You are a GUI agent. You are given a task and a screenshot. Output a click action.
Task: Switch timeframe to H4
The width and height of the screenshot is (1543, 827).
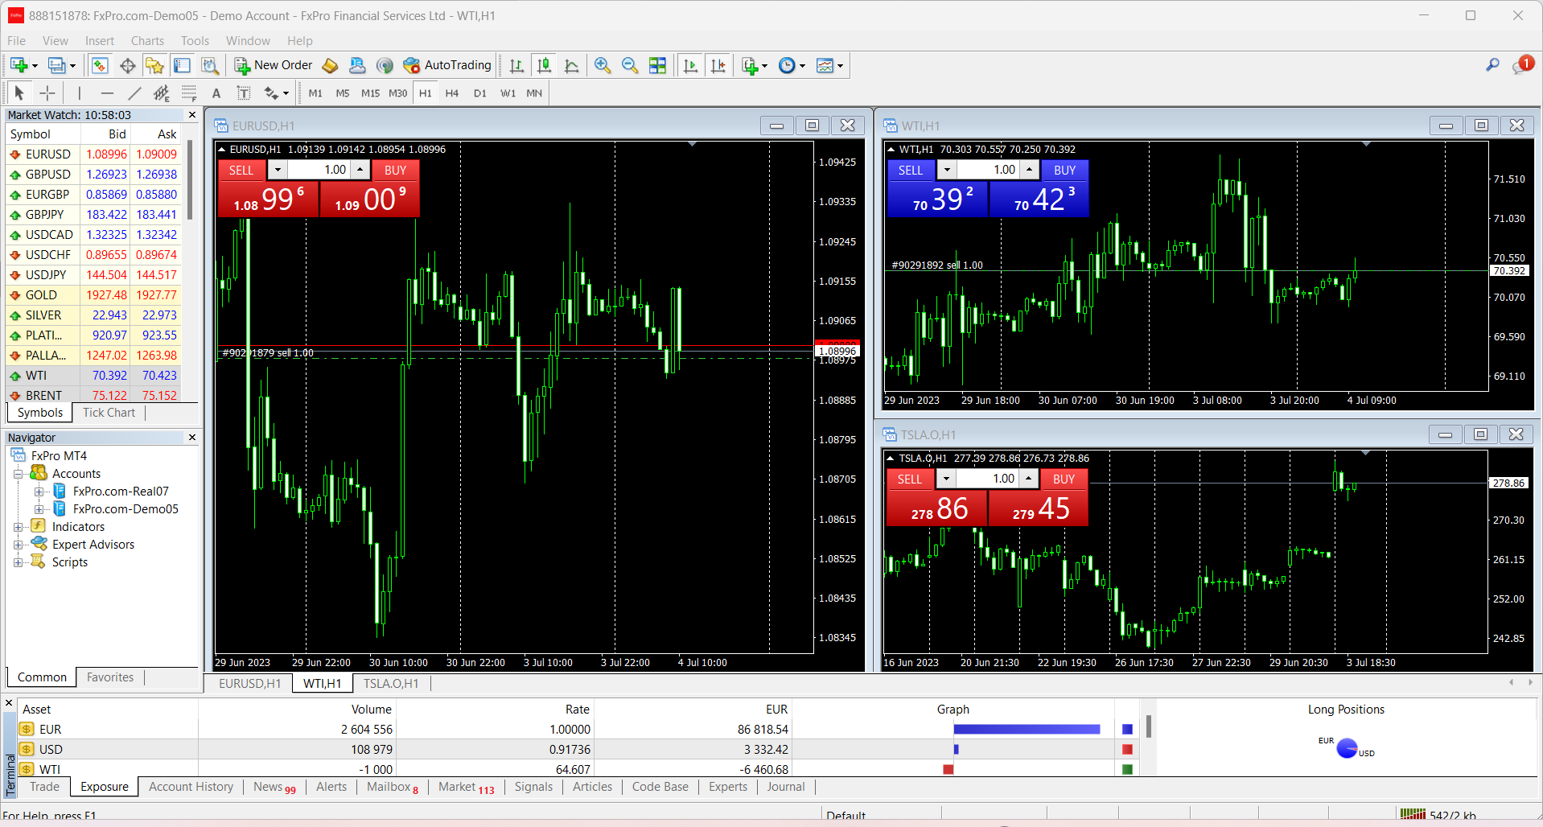click(x=452, y=93)
